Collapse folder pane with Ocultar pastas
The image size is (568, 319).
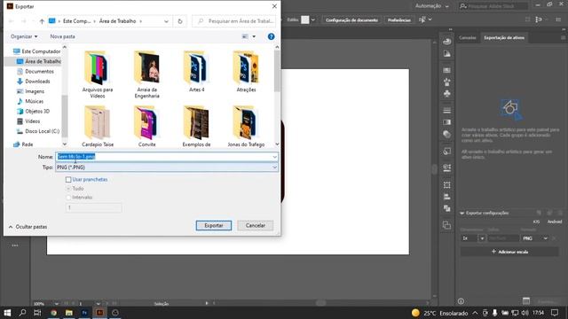click(x=28, y=227)
